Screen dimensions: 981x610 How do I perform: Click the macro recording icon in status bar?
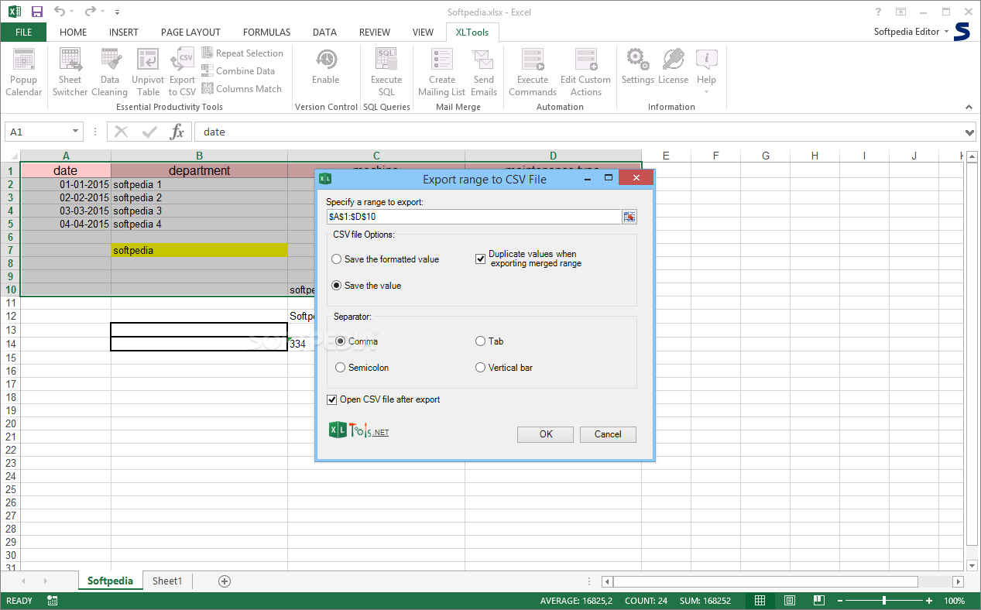tap(53, 601)
